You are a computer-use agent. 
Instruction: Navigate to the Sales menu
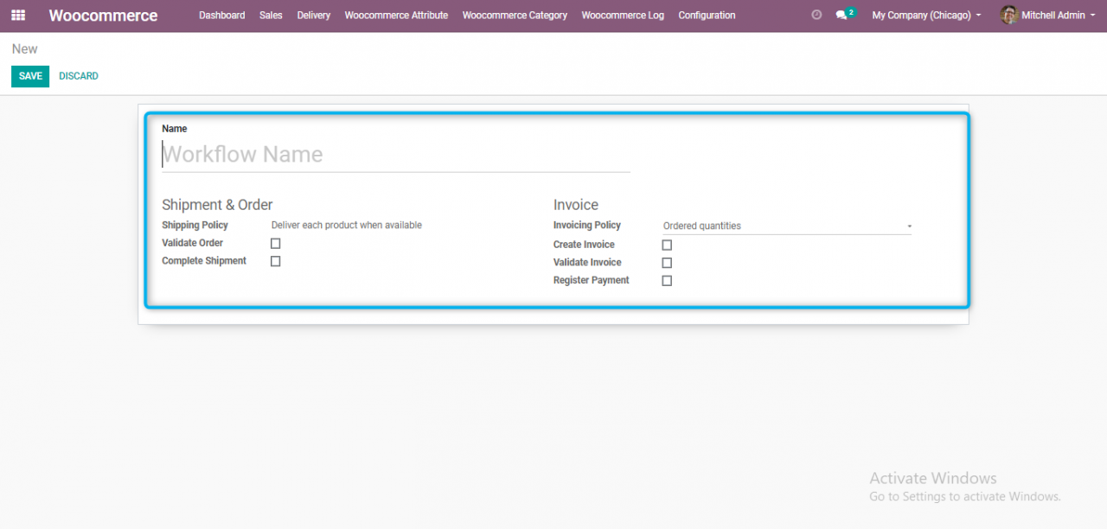click(x=271, y=15)
